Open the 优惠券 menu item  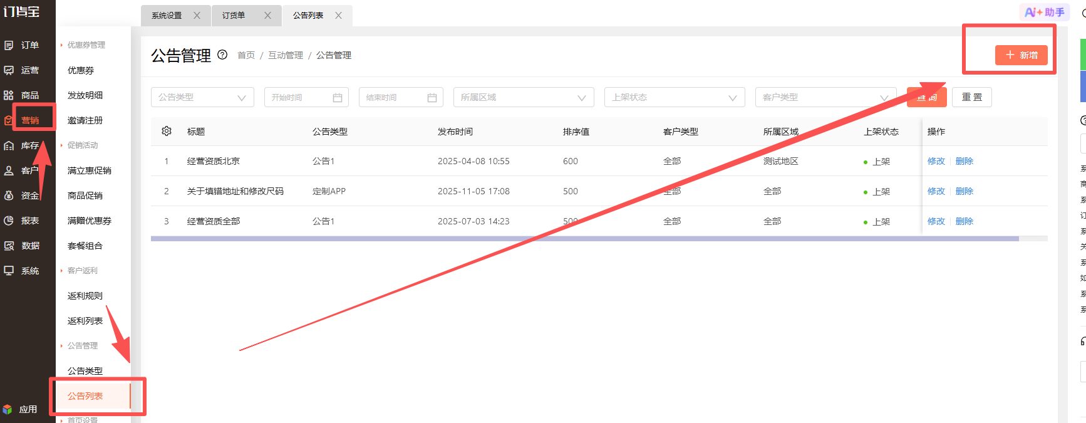pos(81,70)
